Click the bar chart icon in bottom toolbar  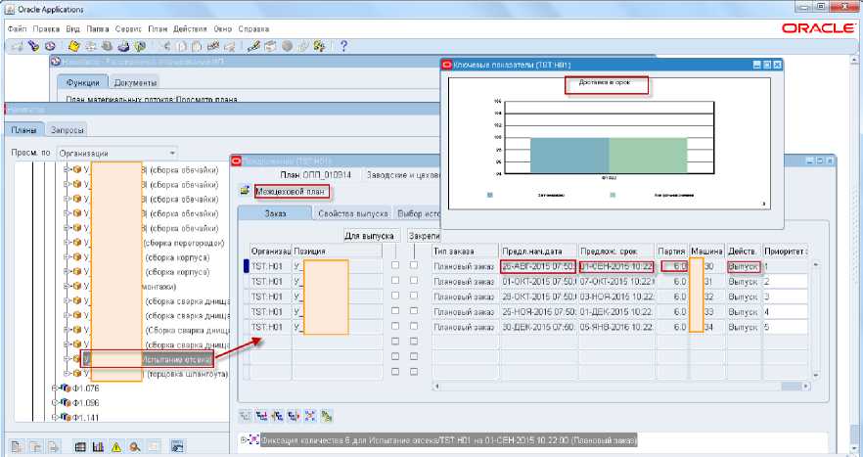coord(99,446)
